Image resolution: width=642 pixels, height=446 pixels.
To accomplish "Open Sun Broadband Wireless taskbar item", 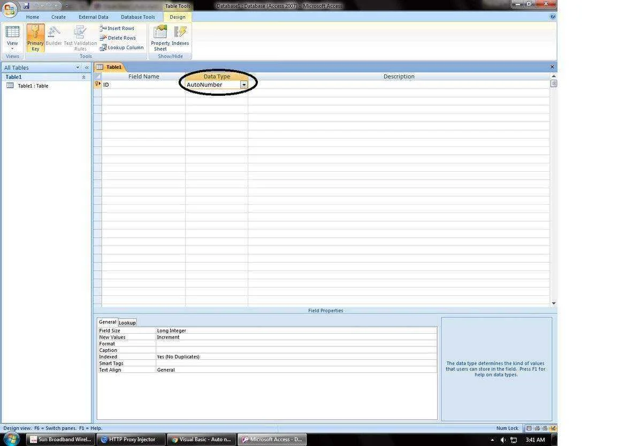I will pos(61,440).
